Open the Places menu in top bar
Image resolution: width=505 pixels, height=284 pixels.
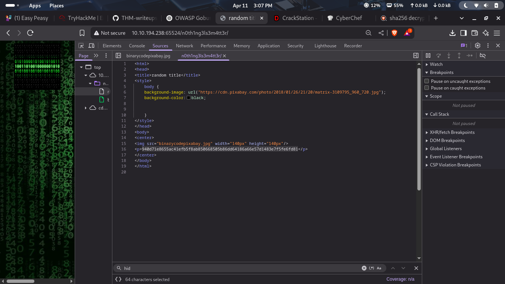pyautogui.click(x=57, y=6)
